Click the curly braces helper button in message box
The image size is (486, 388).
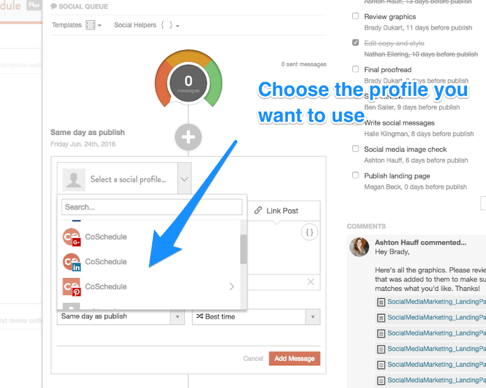coord(309,232)
